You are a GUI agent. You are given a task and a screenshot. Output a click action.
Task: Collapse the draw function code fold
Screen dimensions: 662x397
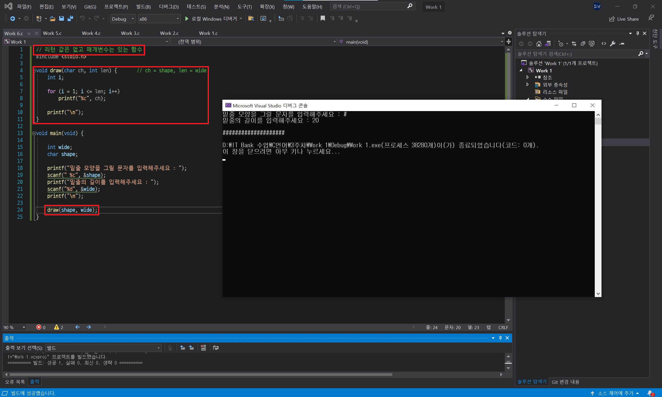(x=34, y=71)
